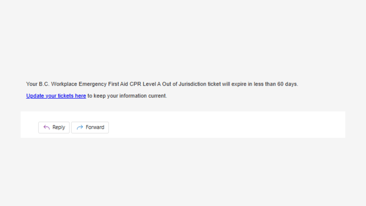Select the CPR Level A expiry notice line
The height and width of the screenshot is (206, 366).
pyautogui.click(x=162, y=84)
